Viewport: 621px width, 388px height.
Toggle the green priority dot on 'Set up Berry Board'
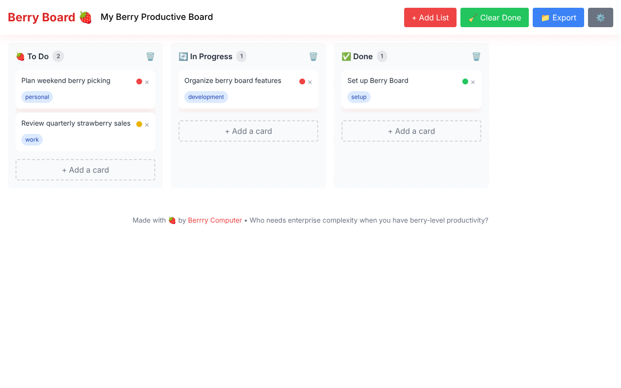click(464, 81)
